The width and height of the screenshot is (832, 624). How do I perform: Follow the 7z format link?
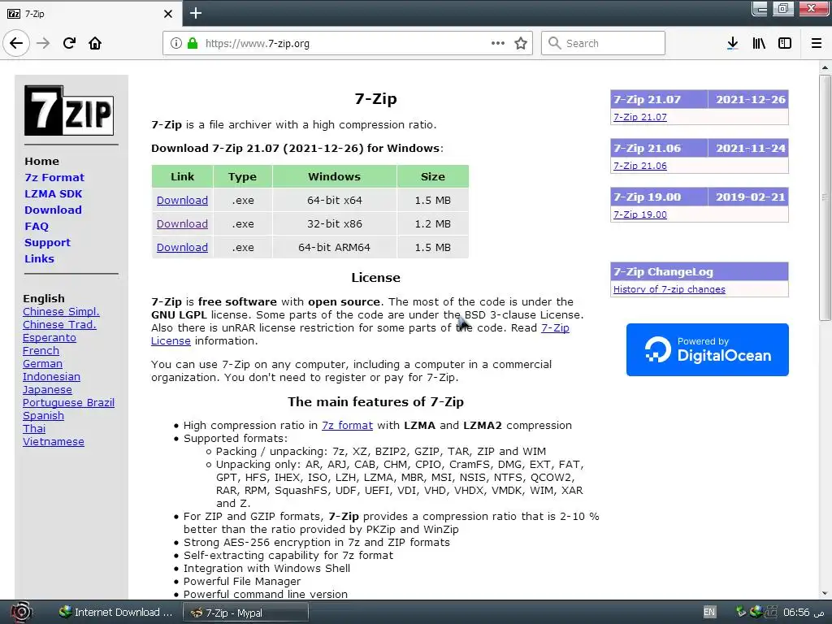[x=347, y=426]
